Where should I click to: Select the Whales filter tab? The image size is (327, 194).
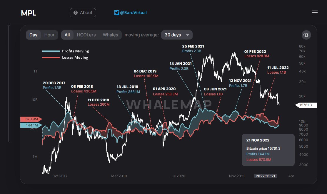110,35
